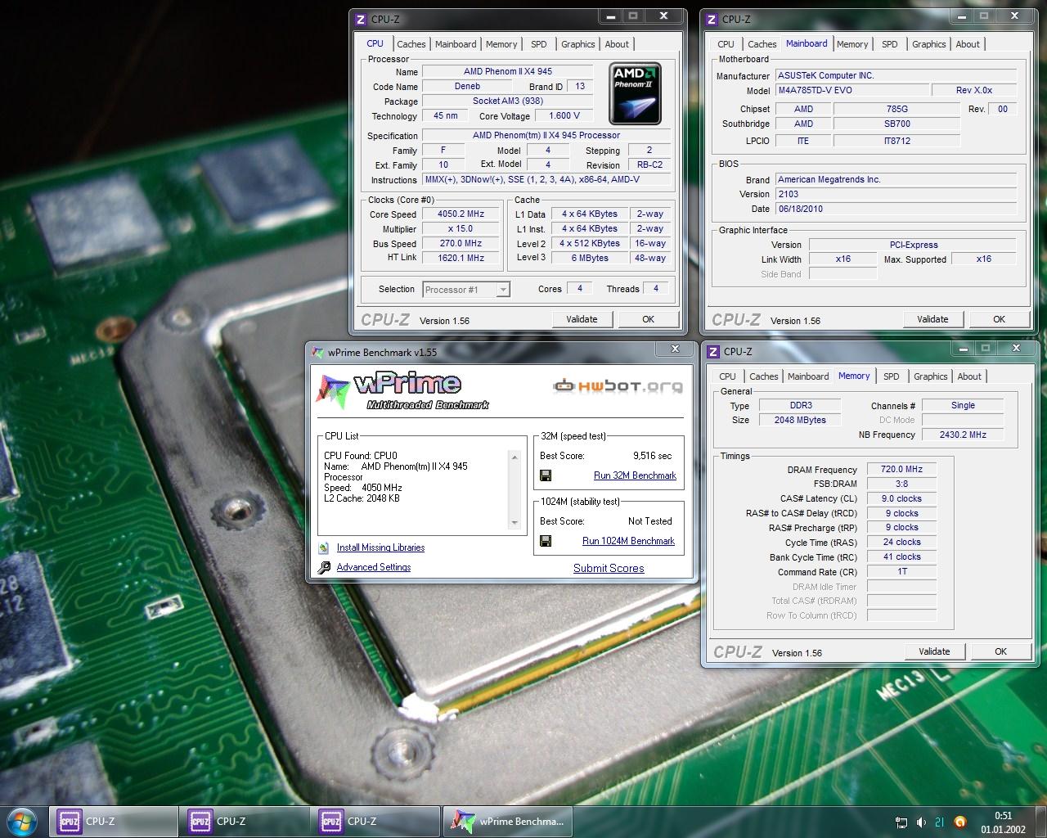Viewport: 1047px width, 838px height.
Task: Click the CPU List scrollbar up arrow
Action: pyautogui.click(x=515, y=457)
